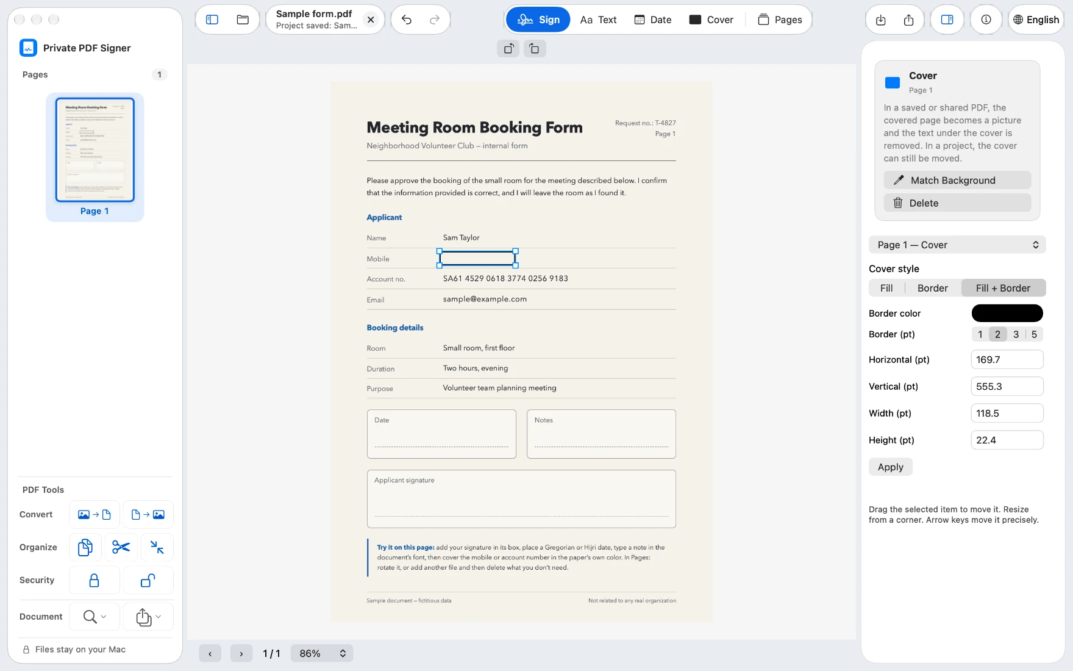Open the 86% zoom level selector
Screen dimensions: 1073x671
point(322,653)
